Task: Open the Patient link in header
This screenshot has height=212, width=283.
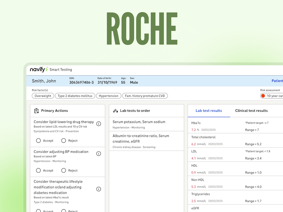Action: click(277, 81)
